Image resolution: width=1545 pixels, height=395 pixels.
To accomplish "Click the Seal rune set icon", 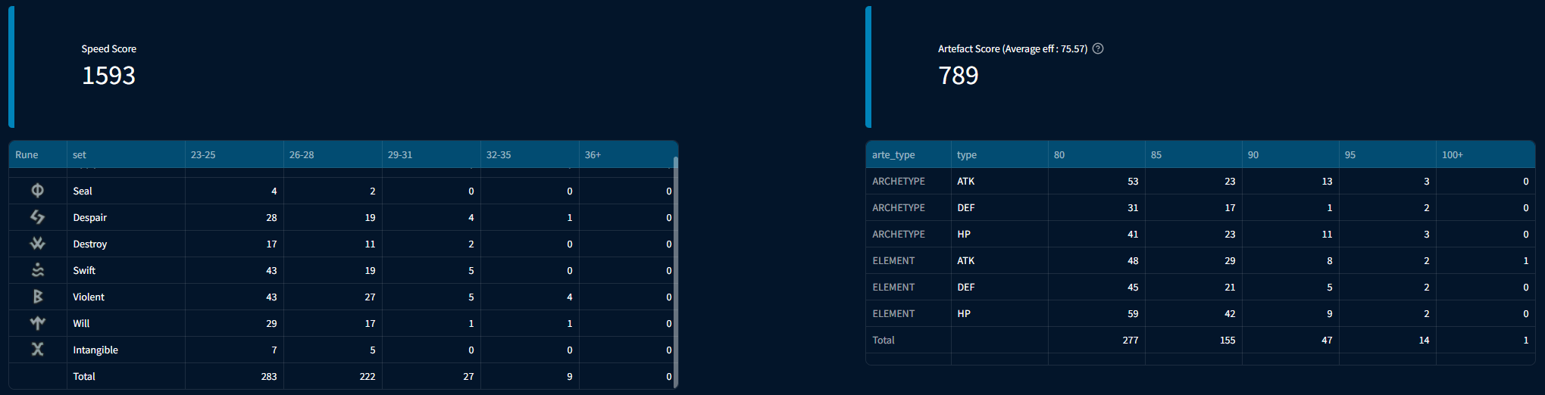I will pos(37,191).
